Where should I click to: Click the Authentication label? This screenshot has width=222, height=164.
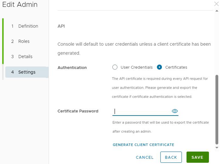click(x=72, y=68)
